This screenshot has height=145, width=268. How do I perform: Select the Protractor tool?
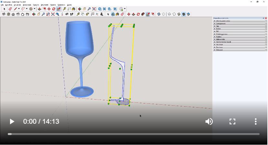point(88,14)
